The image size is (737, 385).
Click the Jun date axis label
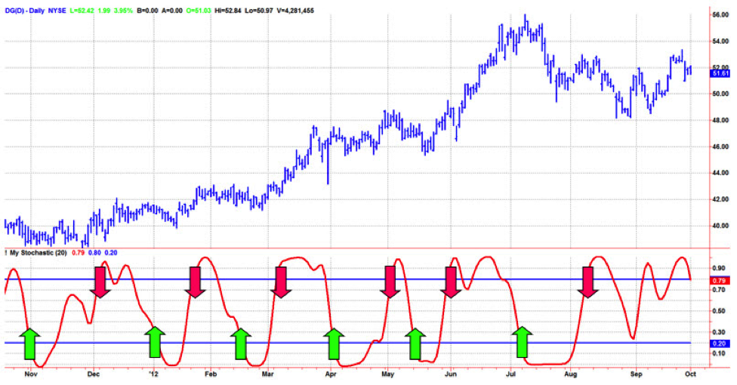(x=451, y=374)
